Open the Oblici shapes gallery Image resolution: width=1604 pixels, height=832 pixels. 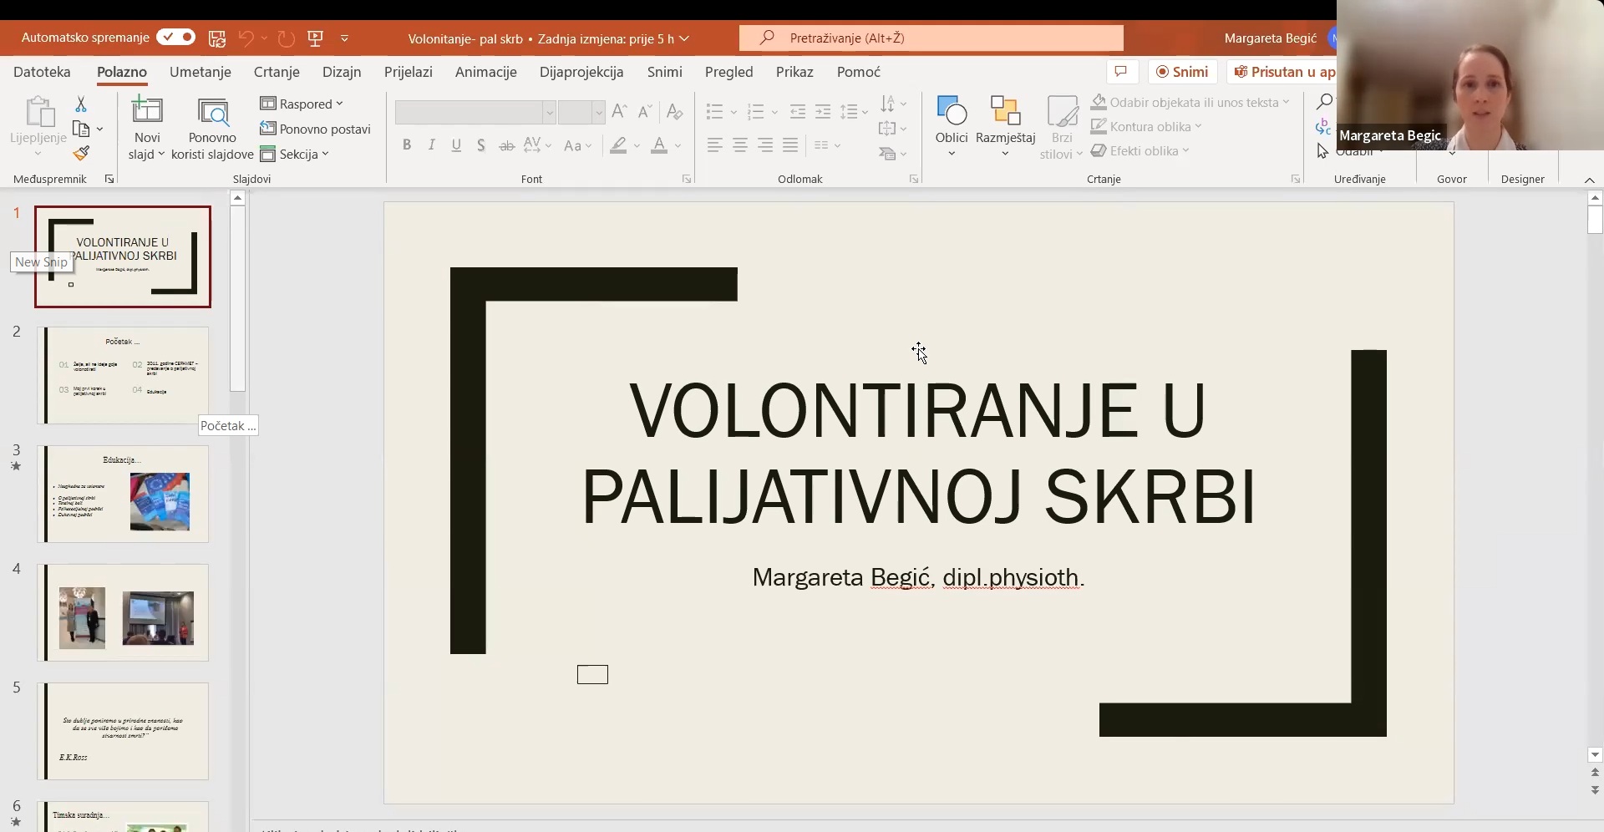tap(952, 124)
